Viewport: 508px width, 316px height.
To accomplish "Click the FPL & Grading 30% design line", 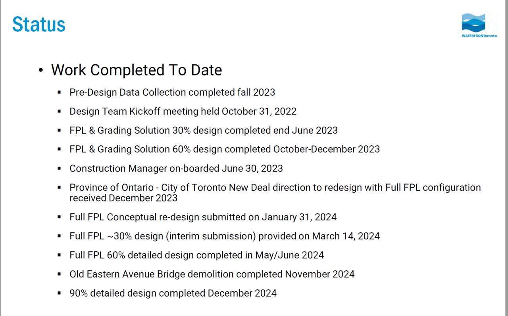I will (203, 130).
